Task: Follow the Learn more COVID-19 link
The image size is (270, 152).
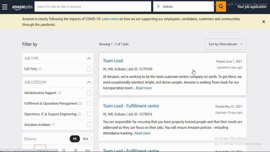Action: coord(110,19)
